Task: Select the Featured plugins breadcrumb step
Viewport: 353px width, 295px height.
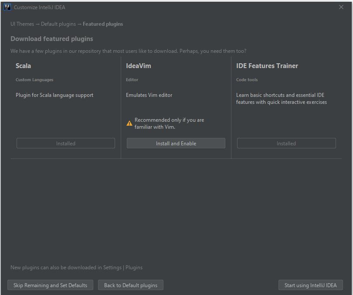Action: pyautogui.click(x=103, y=24)
